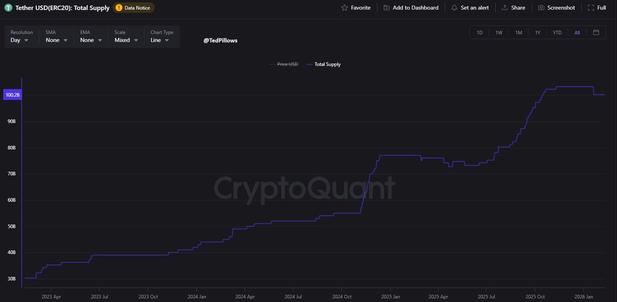Click the 30B y-axis label
This screenshot has height=302, width=617.
(x=11, y=279)
